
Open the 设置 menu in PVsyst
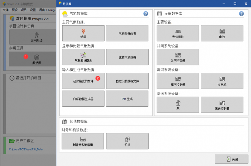tap(33, 10)
